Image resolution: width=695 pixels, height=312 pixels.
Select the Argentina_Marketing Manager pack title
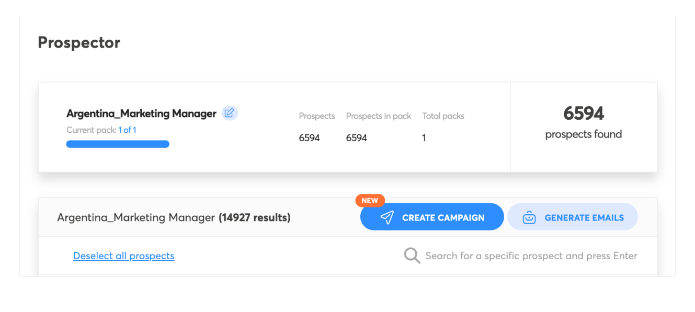141,113
